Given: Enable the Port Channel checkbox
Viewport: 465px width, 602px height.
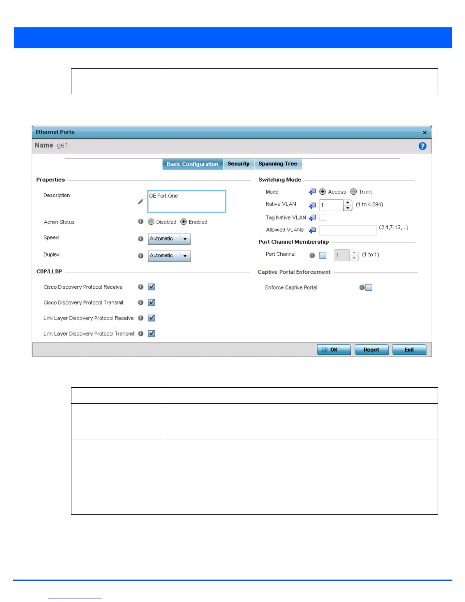Looking at the screenshot, I should tap(323, 255).
